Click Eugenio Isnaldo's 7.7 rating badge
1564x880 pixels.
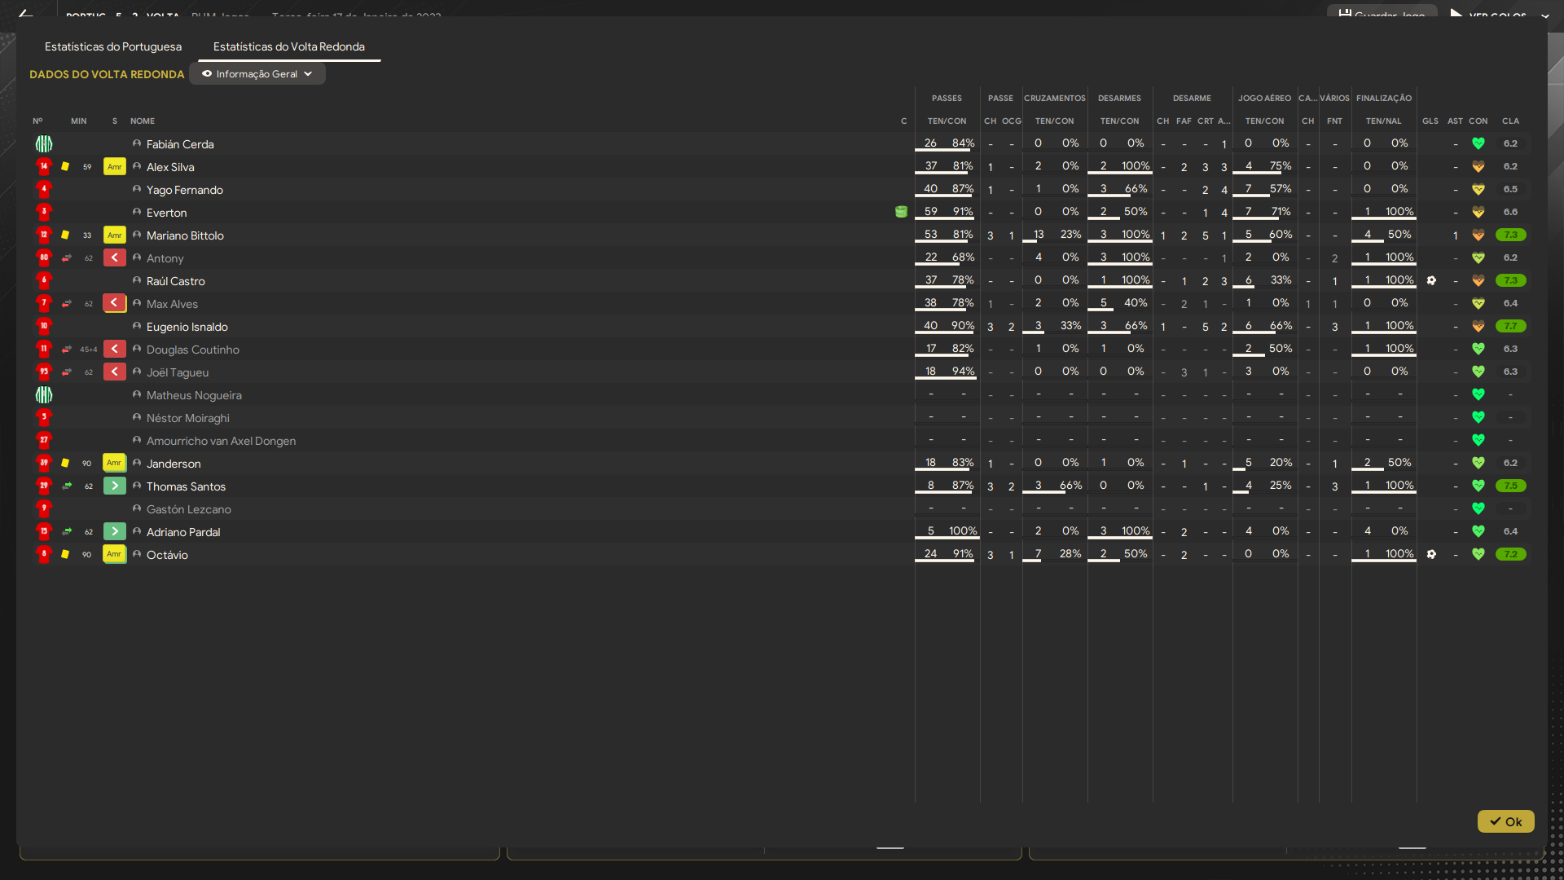(x=1511, y=326)
